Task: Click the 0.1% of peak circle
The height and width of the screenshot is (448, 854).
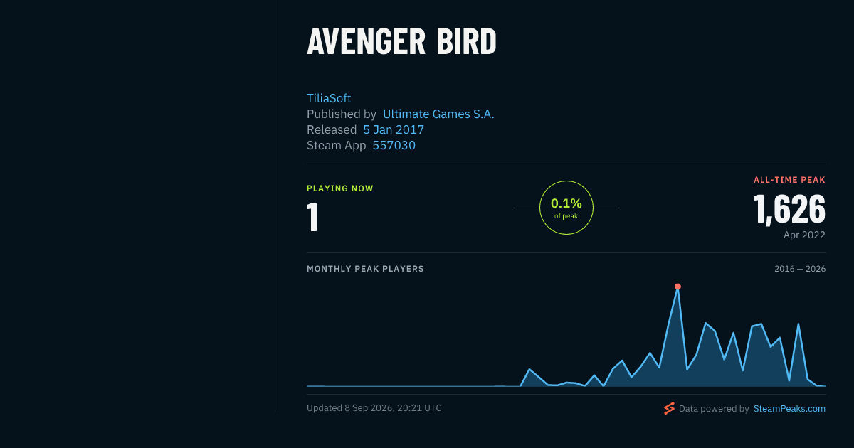Action: [x=566, y=208]
